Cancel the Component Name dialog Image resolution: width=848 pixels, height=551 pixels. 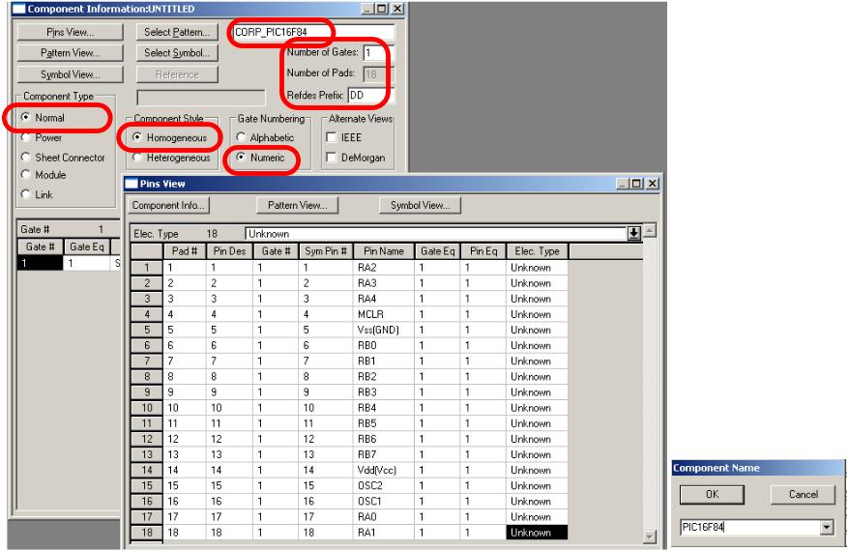804,494
